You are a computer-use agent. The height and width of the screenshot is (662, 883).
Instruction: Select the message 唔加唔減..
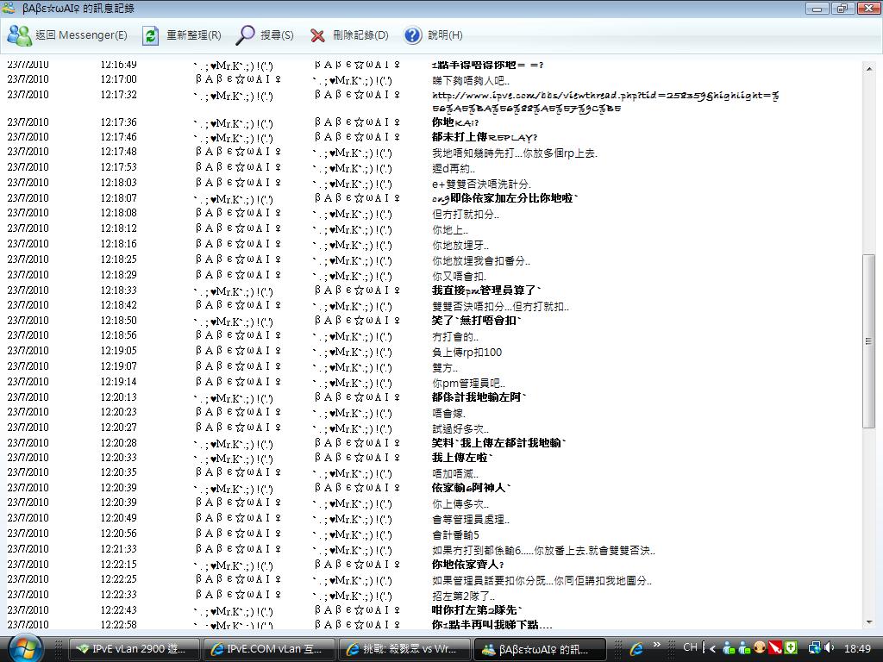455,474
